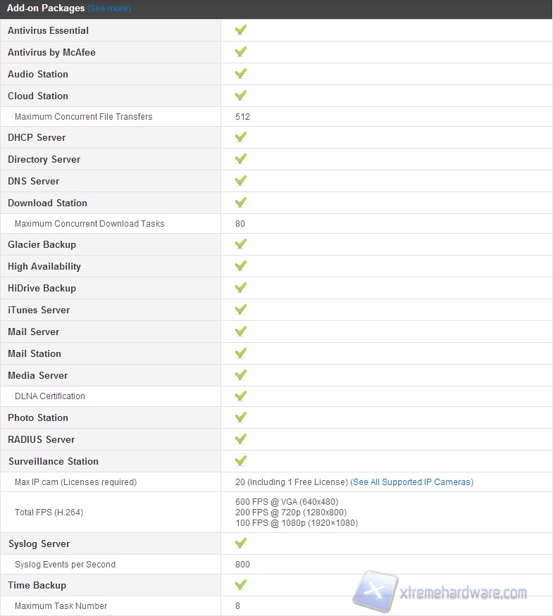Select the Surveillance Station row label
The width and height of the screenshot is (553, 616).
coord(54,462)
